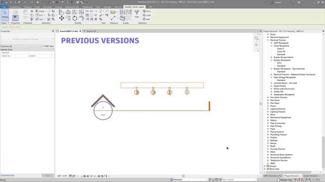325x182 pixels.
Task: Toggle the Editable Only checkbox
Action: (x=278, y=180)
